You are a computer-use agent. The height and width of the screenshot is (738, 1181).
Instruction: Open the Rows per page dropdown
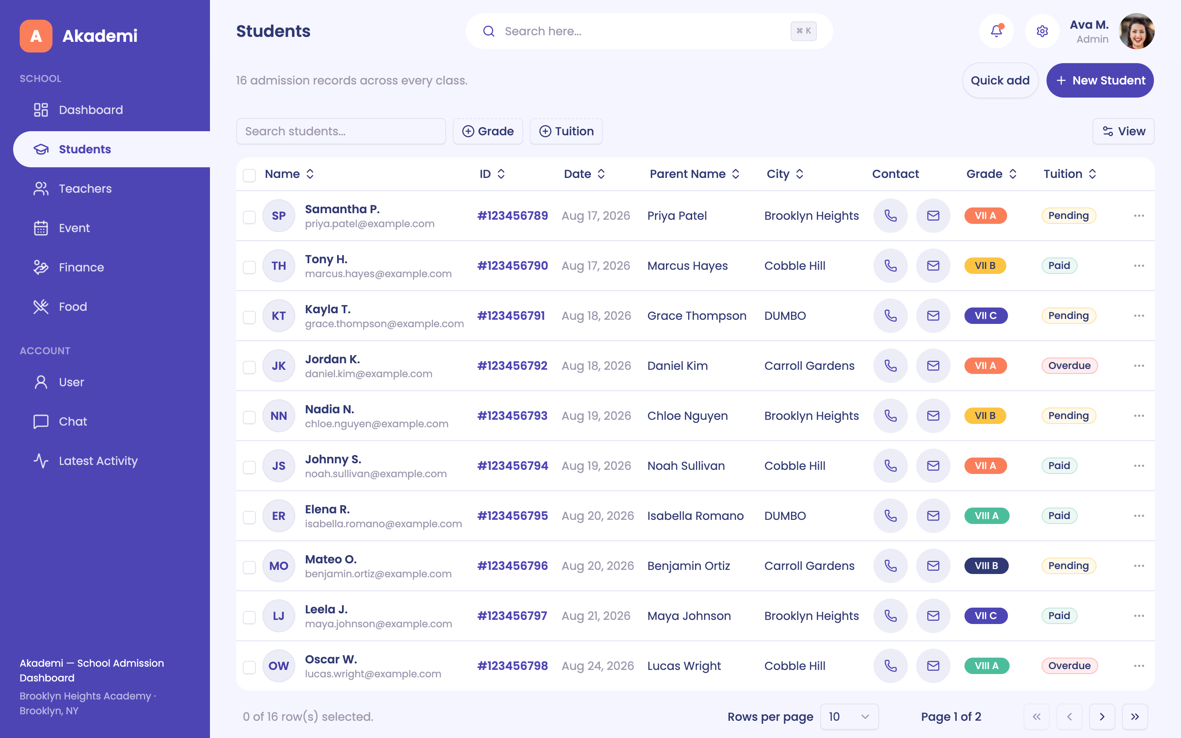[x=849, y=717]
